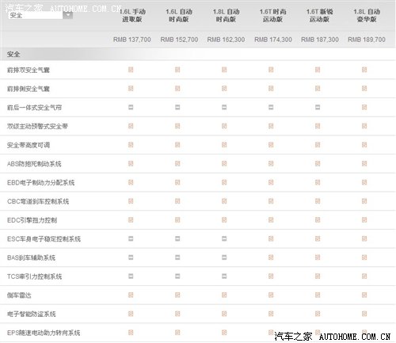Screen dimensions: 396x343
Task: Click the CBC弯道刹车控制系统 row label
Action: tap(38, 201)
